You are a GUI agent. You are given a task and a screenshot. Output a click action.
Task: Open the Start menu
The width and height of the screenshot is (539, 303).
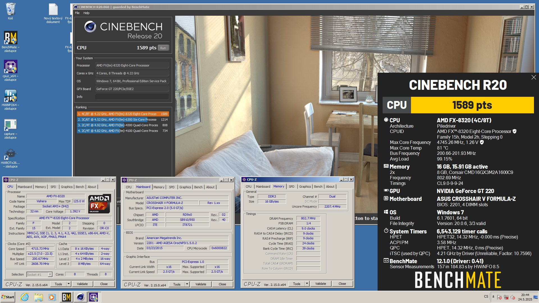[8, 297]
